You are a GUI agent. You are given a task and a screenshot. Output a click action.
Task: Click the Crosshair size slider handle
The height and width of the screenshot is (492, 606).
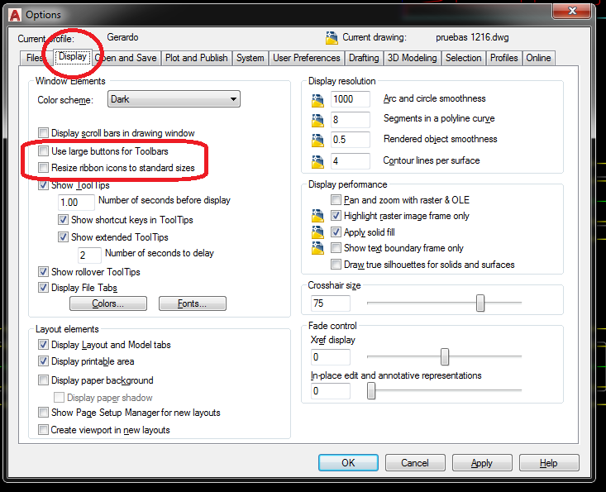(480, 303)
